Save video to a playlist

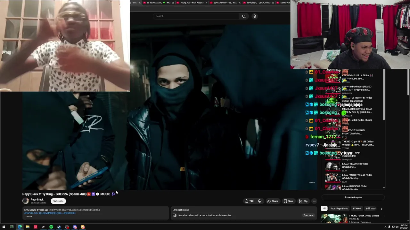click(288, 201)
